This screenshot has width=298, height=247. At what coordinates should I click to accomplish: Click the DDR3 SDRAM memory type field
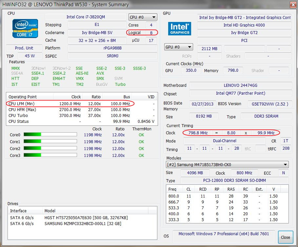tap(266, 116)
